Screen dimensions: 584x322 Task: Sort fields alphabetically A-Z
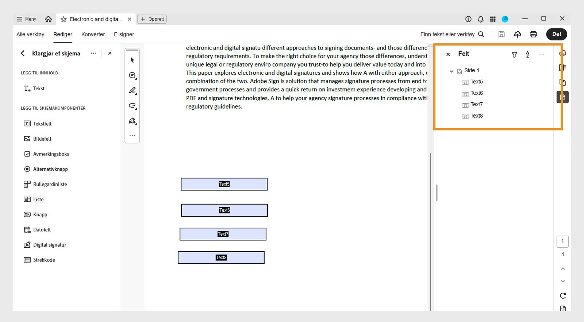[x=527, y=54]
